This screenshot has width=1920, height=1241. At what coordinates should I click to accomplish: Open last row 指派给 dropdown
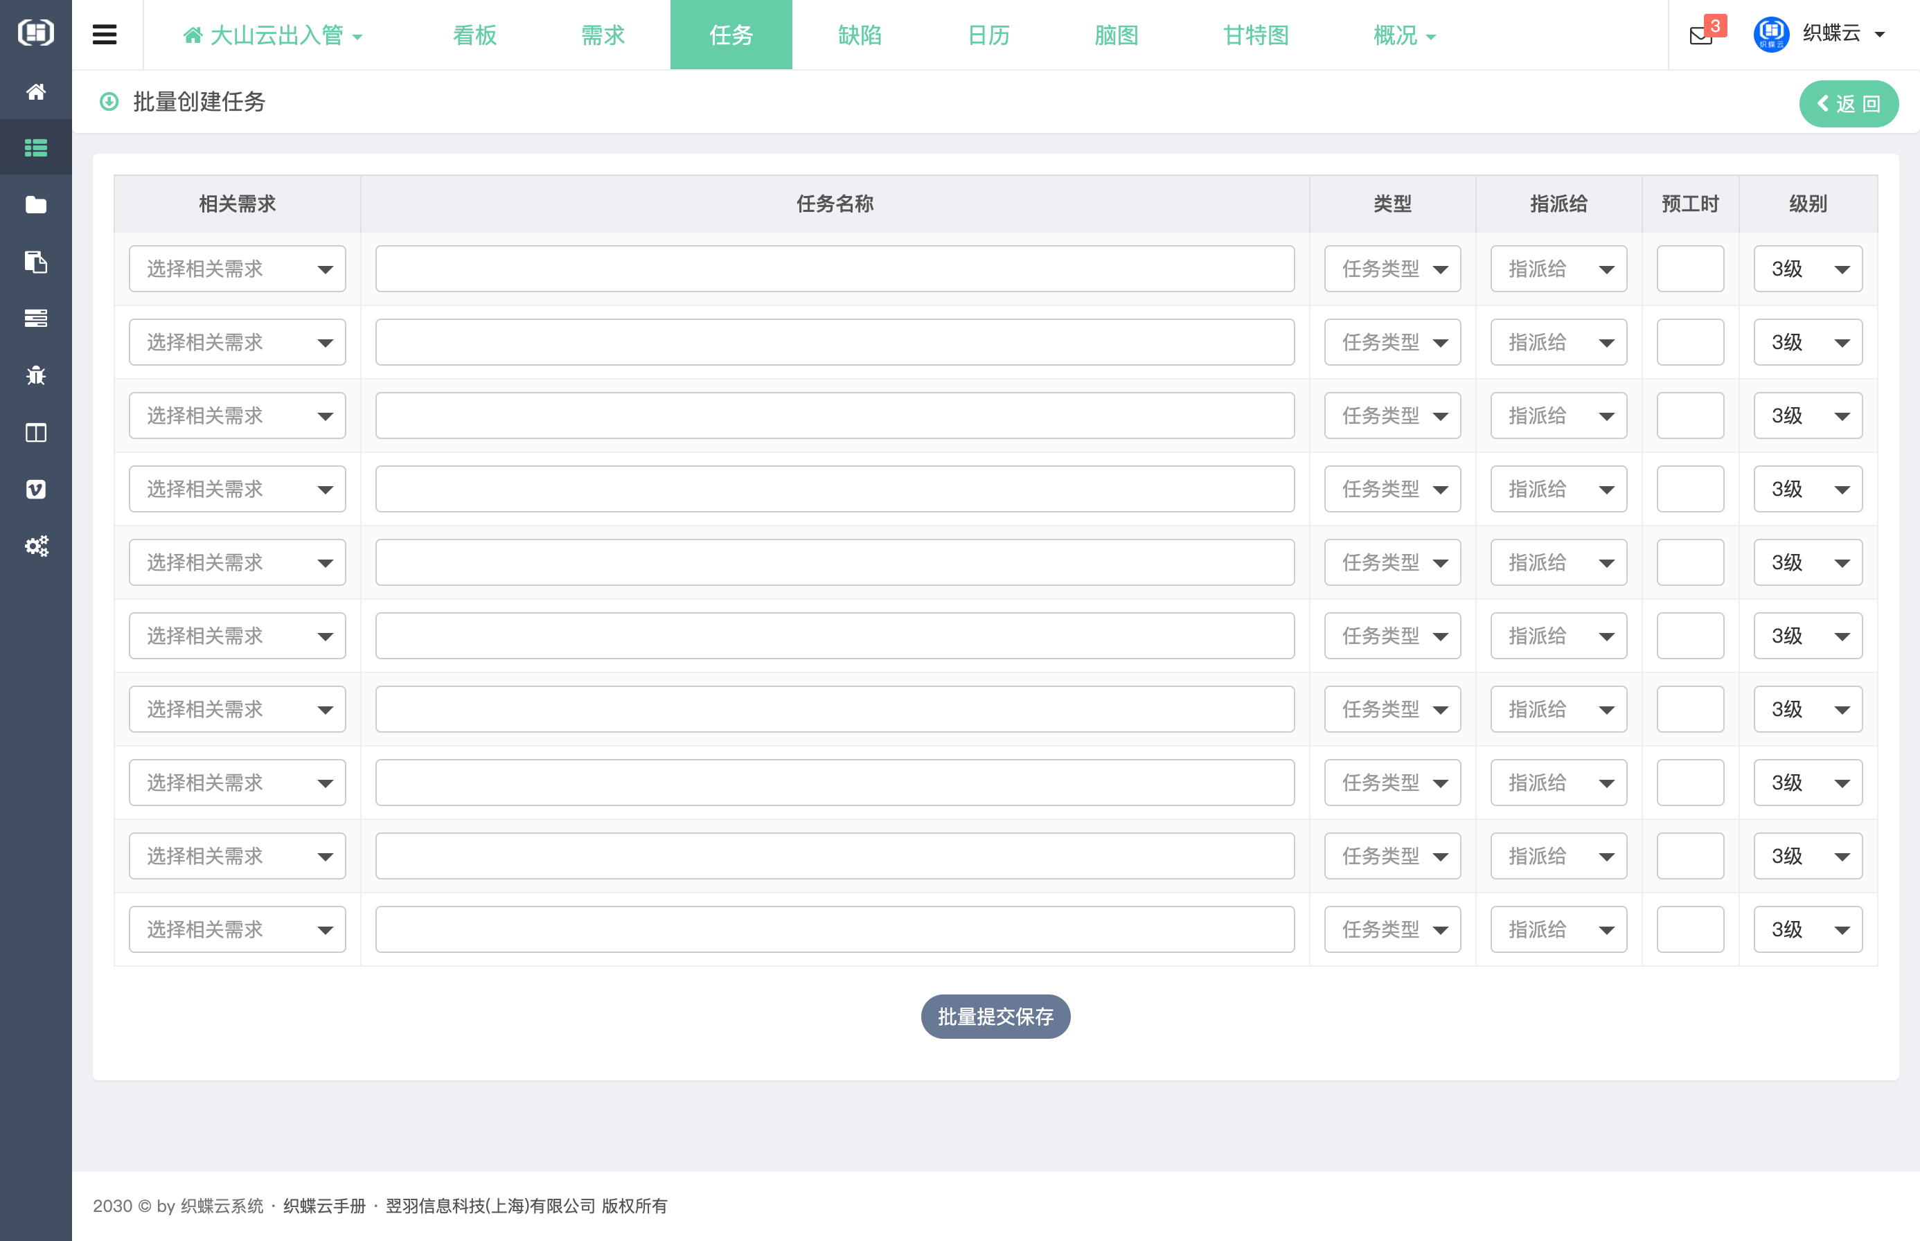click(1558, 930)
